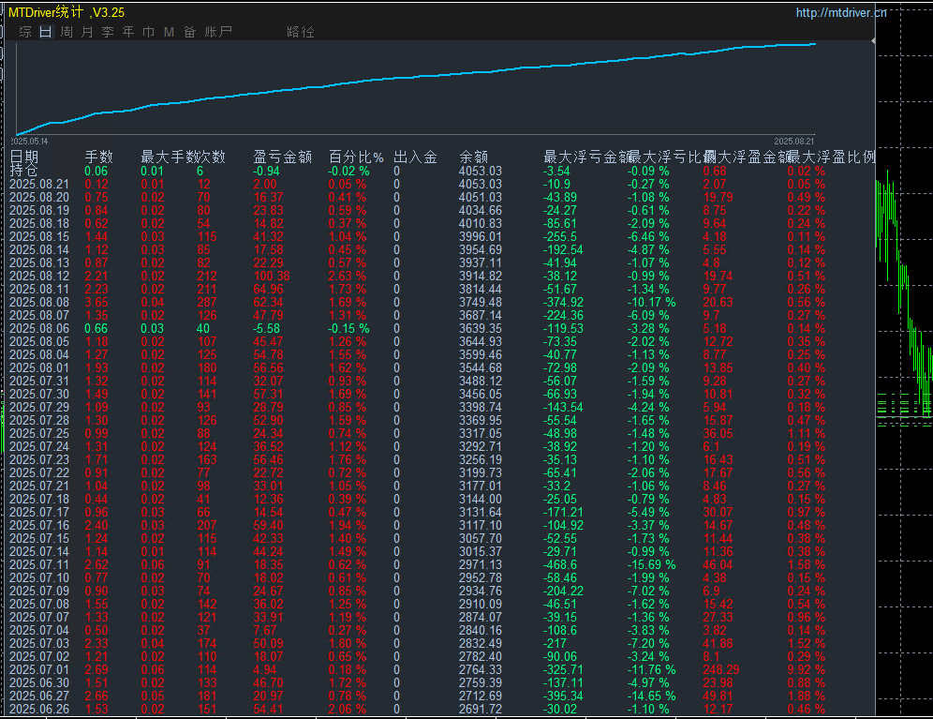This screenshot has height=719, width=933.
Task: Select the 2025.08.15 date row
Action: pyautogui.click(x=39, y=236)
